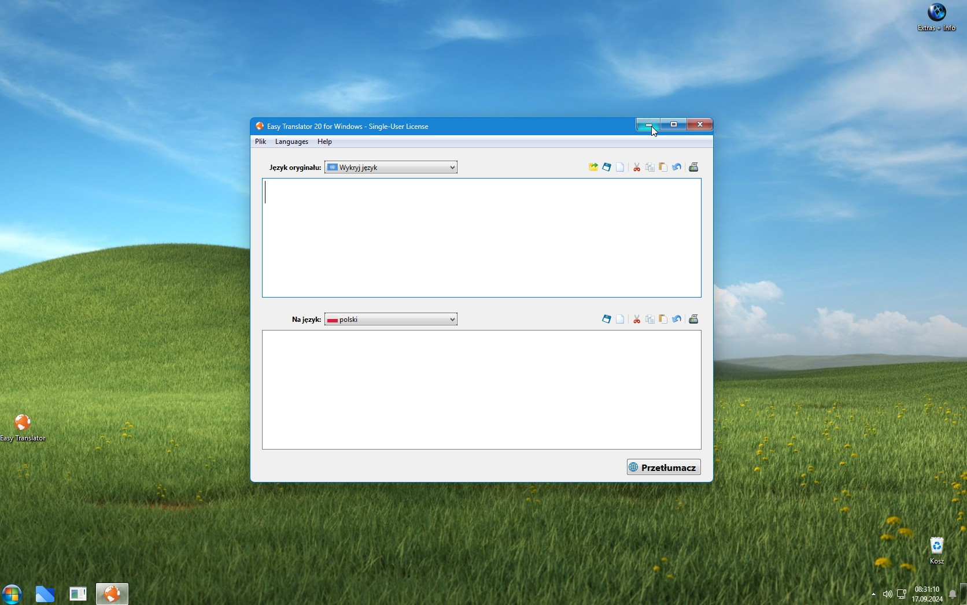This screenshot has height=605, width=967.
Task: Open the Easy Translator desktop shortcut
Action: 23,428
